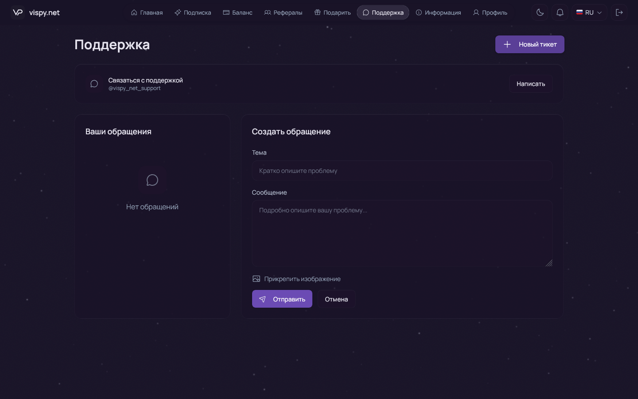Select the Поддержка tab
The height and width of the screenshot is (399, 638).
pos(383,12)
